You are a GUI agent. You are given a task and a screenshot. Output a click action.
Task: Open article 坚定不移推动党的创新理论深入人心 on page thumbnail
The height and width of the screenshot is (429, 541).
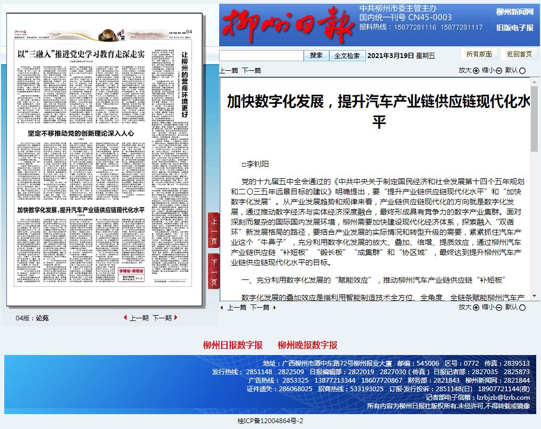coord(81,133)
